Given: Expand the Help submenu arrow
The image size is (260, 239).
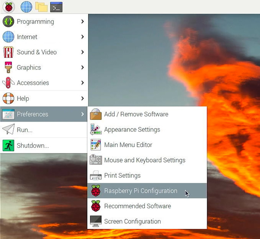Looking at the screenshot, I should click(x=82, y=98).
